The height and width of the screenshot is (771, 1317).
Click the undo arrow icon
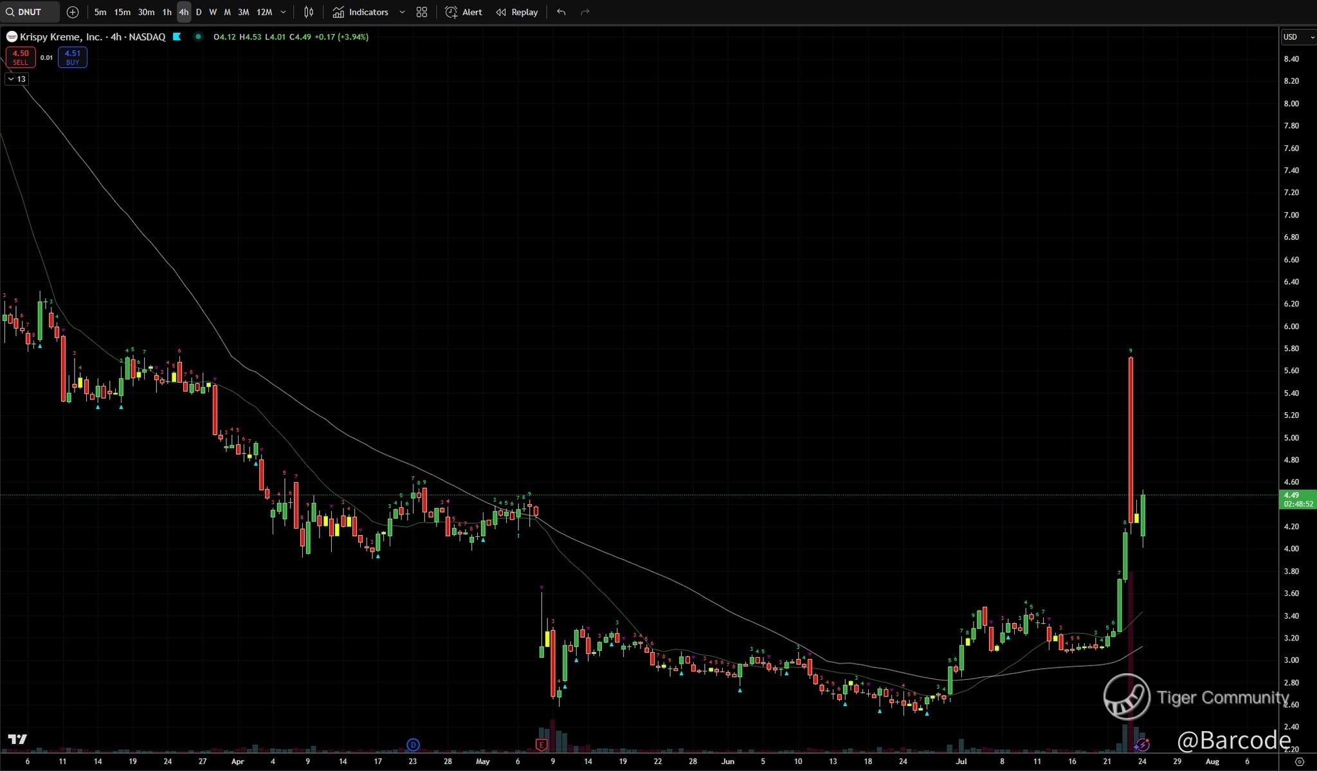pos(561,12)
